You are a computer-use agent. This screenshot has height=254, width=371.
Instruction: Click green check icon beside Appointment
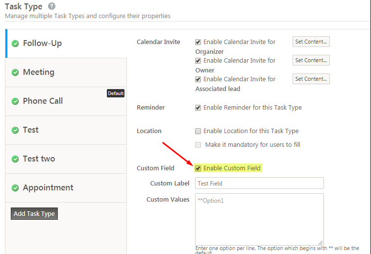coord(15,188)
